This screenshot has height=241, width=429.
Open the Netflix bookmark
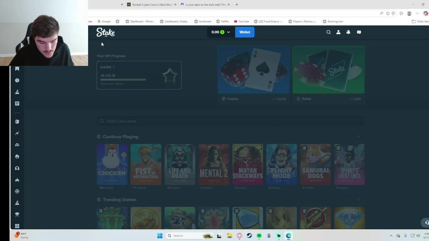tap(223, 21)
